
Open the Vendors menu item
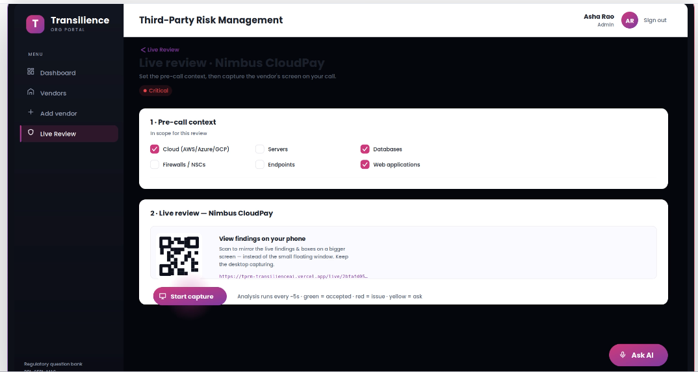pos(69,93)
